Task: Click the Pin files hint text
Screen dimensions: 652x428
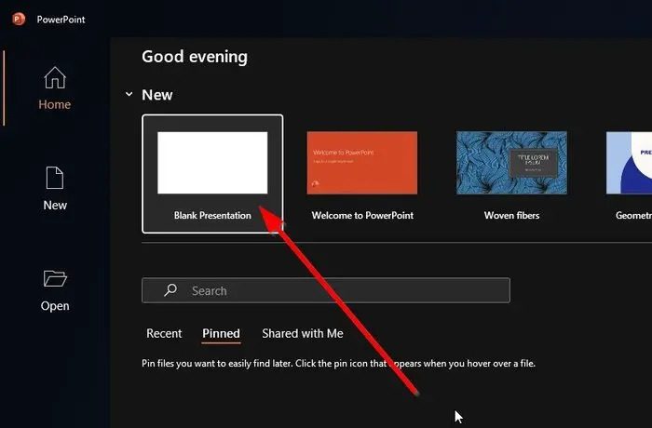Action: click(338, 364)
